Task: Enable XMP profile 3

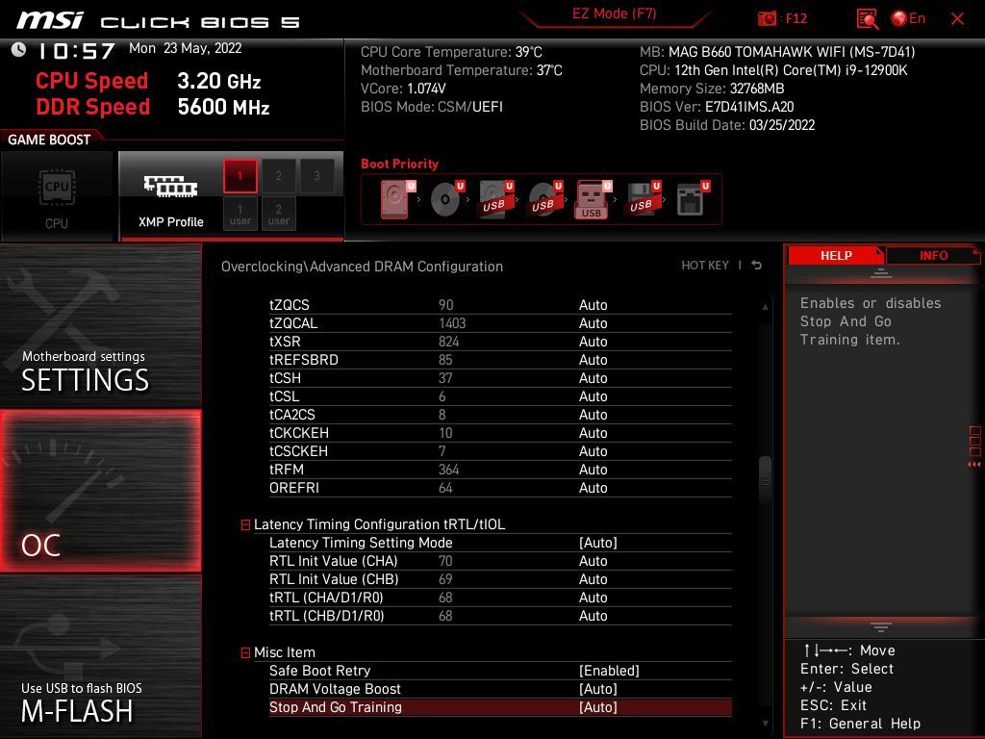Action: pyautogui.click(x=316, y=176)
